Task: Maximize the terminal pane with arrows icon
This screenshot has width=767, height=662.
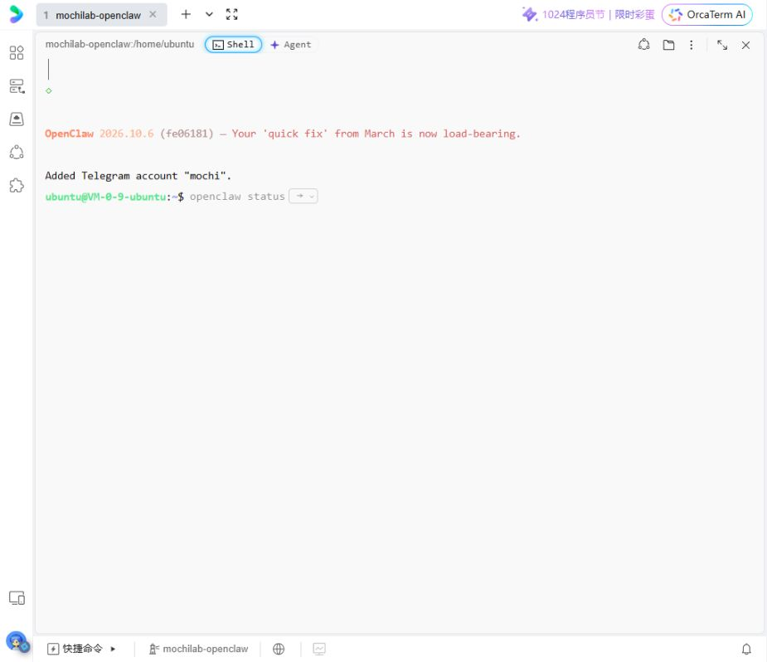Action: 722,45
